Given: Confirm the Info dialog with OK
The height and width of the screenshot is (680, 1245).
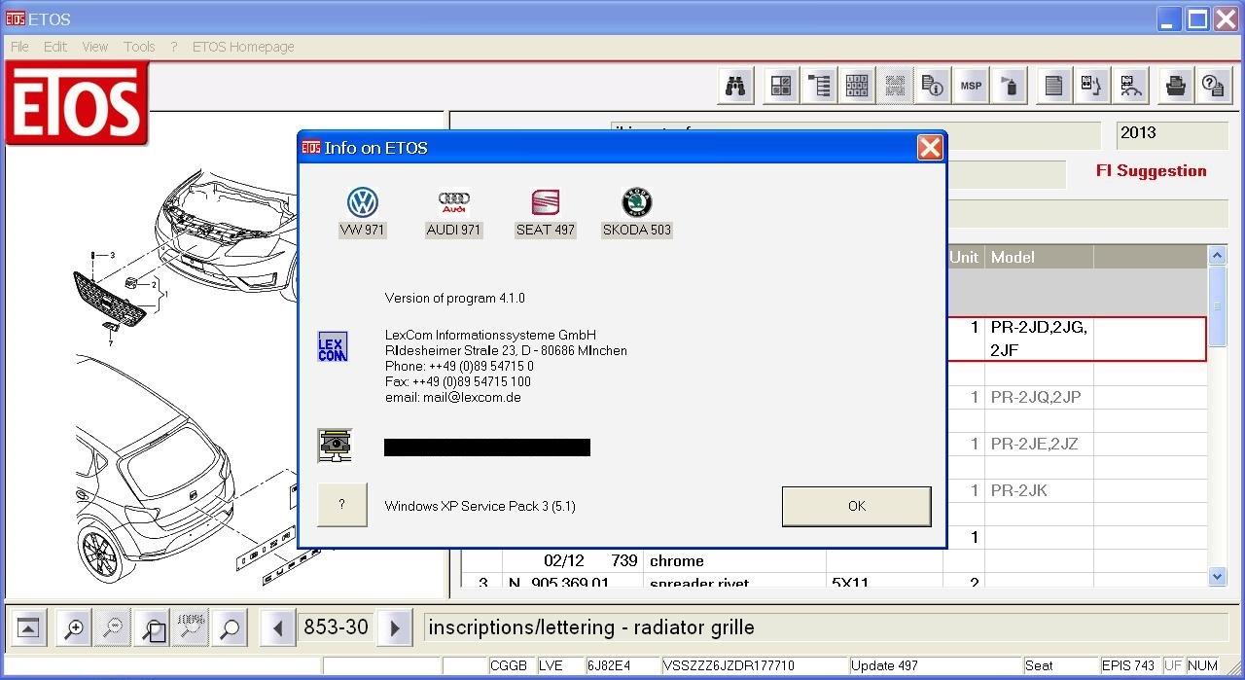Looking at the screenshot, I should click(857, 506).
